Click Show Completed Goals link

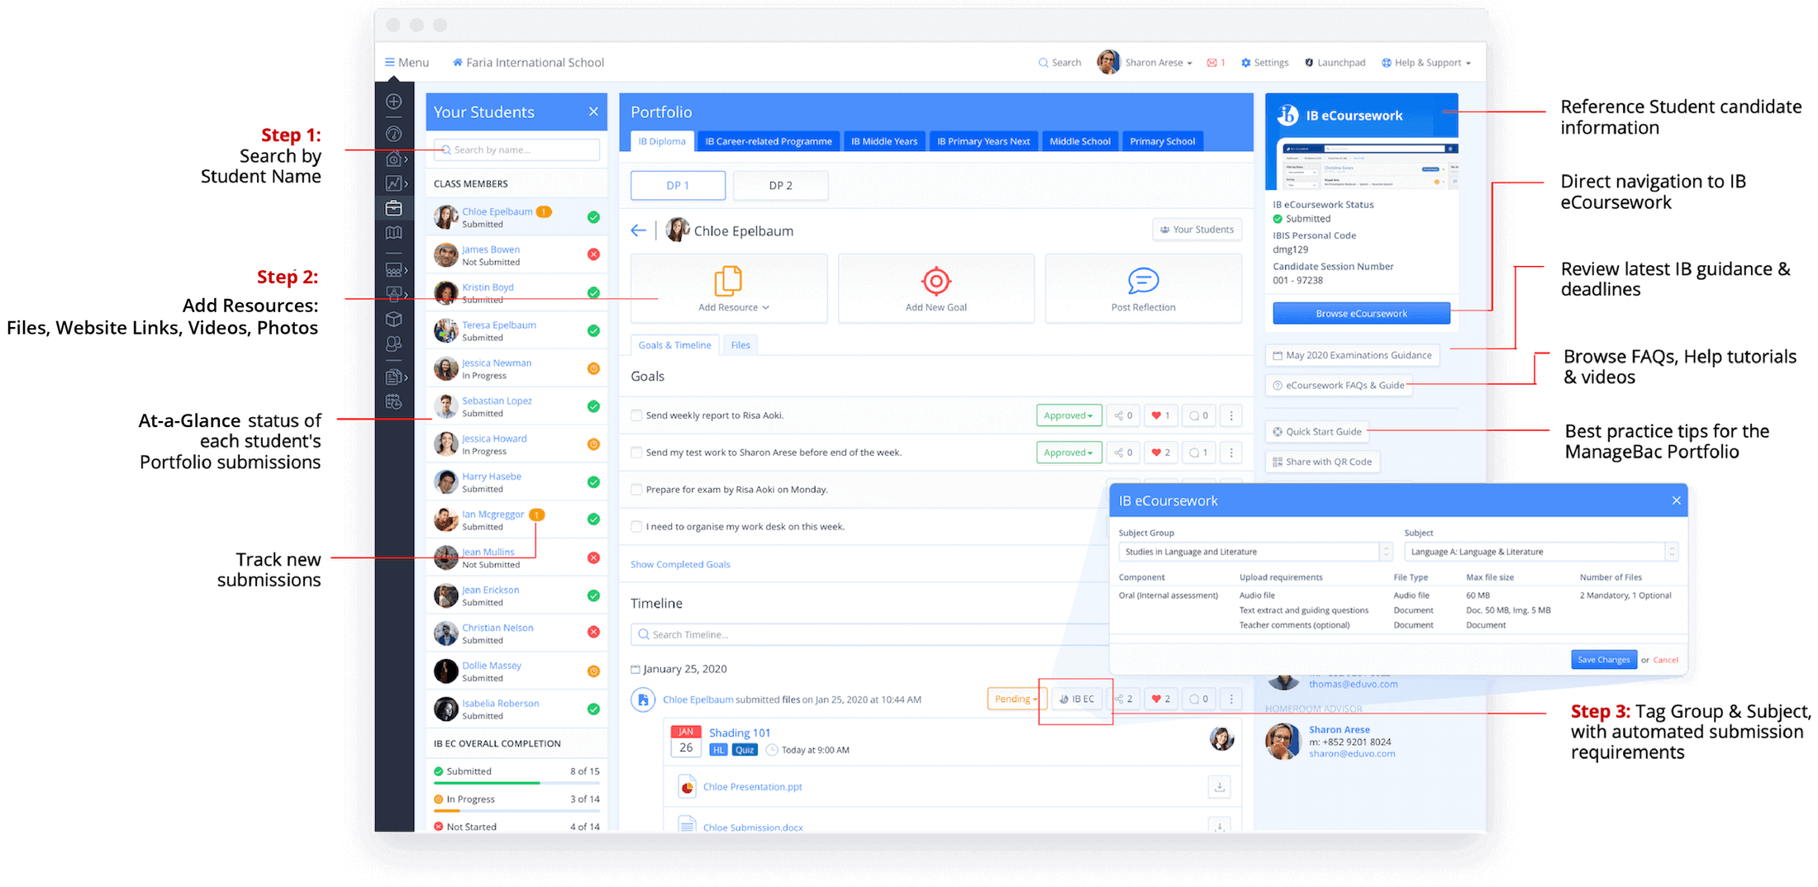[x=680, y=565]
